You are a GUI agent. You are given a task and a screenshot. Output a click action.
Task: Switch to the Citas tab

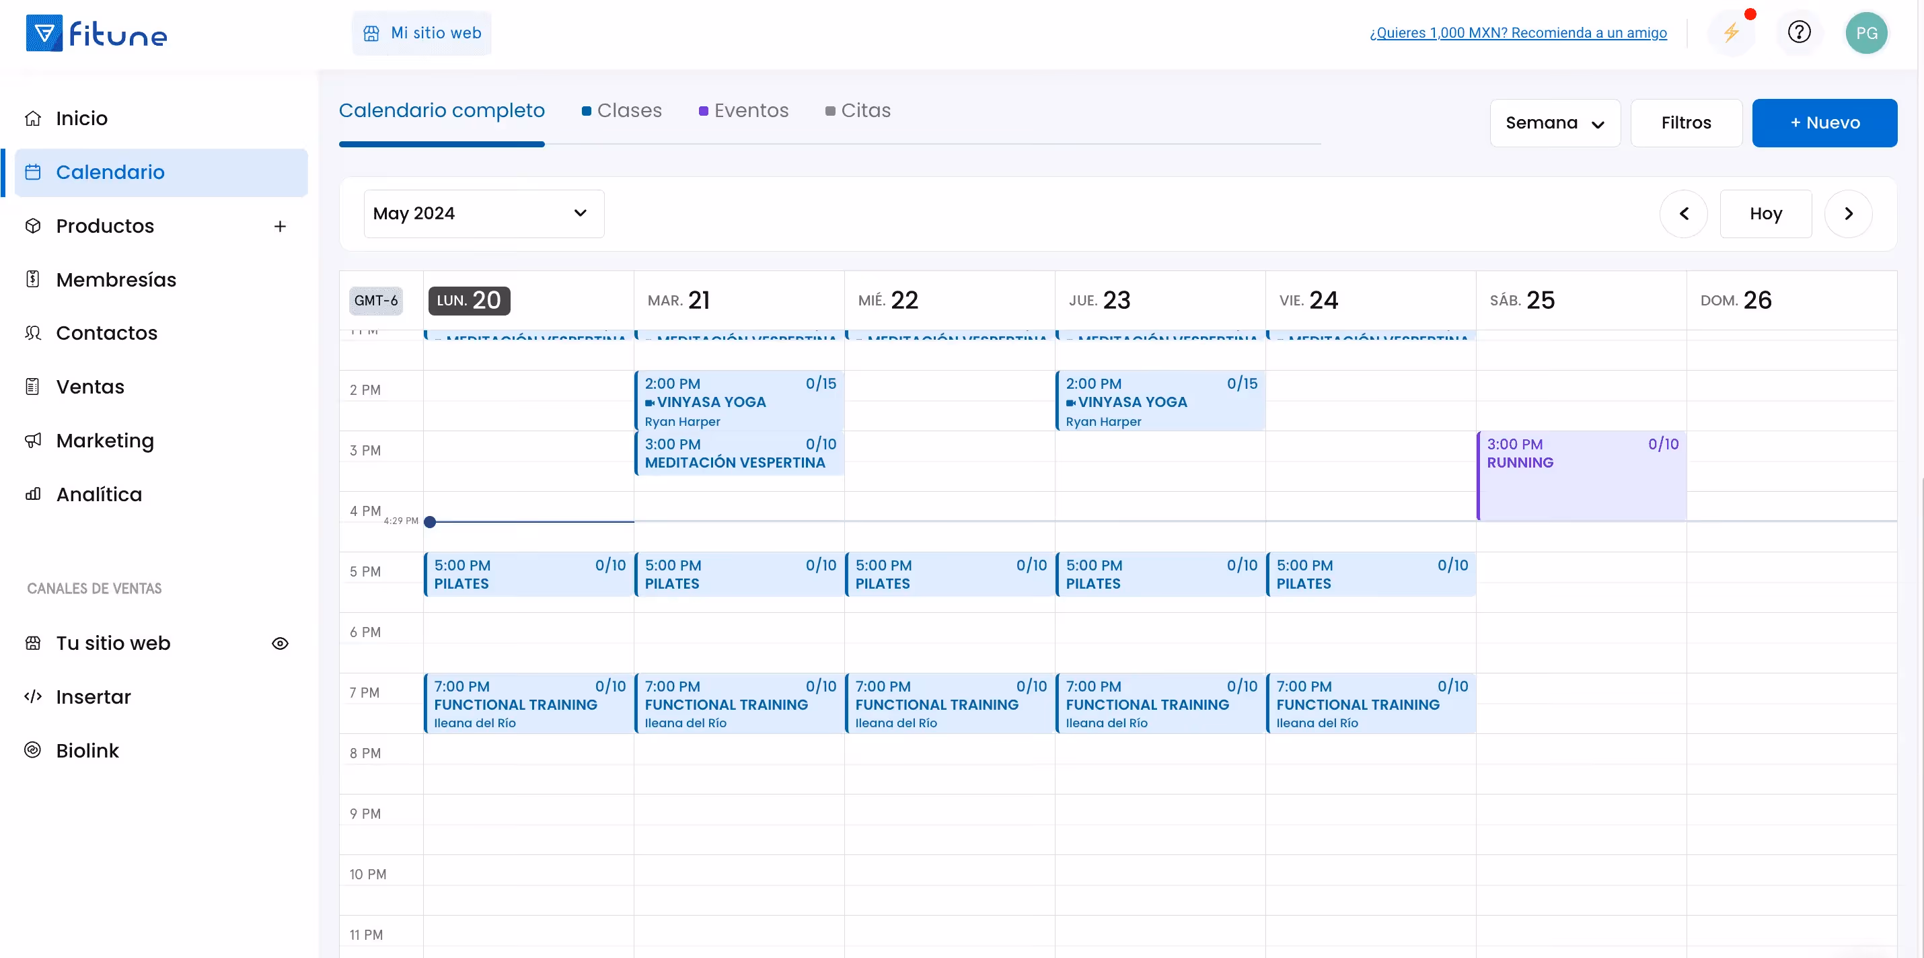pyautogui.click(x=858, y=110)
